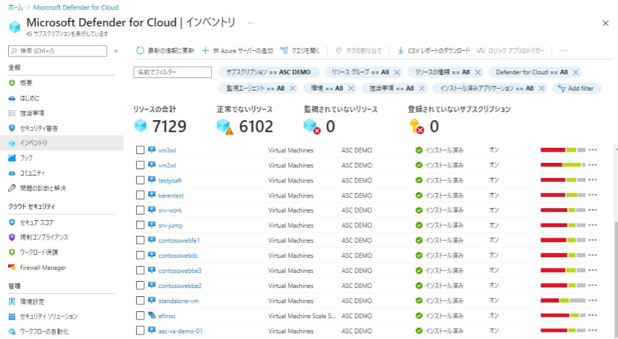Click the list icon beside 推奨事項
This screenshot has height=339, width=618.
coord(12,113)
